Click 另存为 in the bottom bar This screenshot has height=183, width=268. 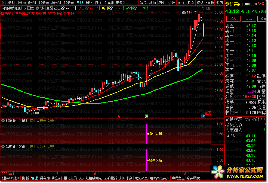tap(45, 178)
